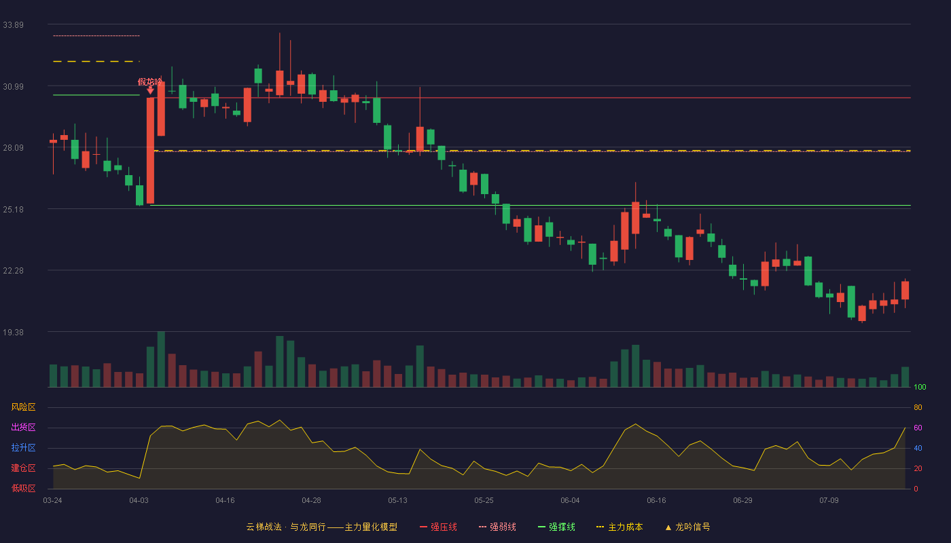The image size is (951, 543).
Task: Click the 33.89 price axis label
Action: coord(13,25)
